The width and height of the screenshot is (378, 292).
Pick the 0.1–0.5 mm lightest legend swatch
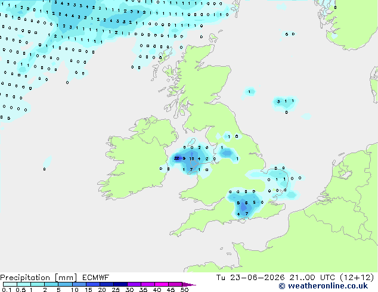click(x=10, y=284)
